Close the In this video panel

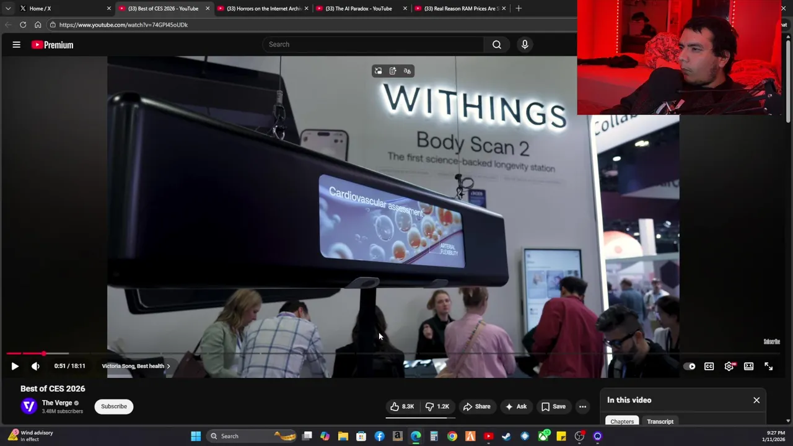point(756,400)
